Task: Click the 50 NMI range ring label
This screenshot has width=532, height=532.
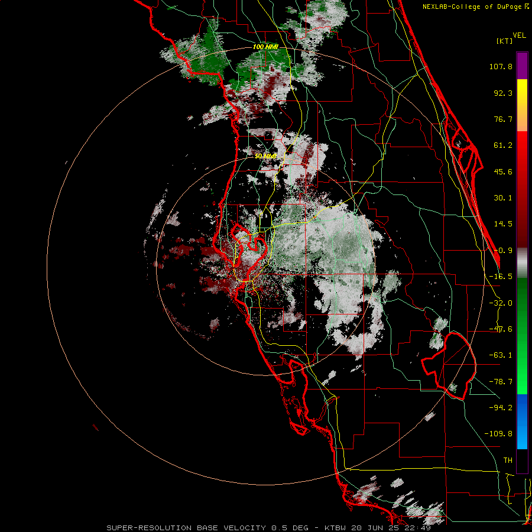Action: point(265,156)
